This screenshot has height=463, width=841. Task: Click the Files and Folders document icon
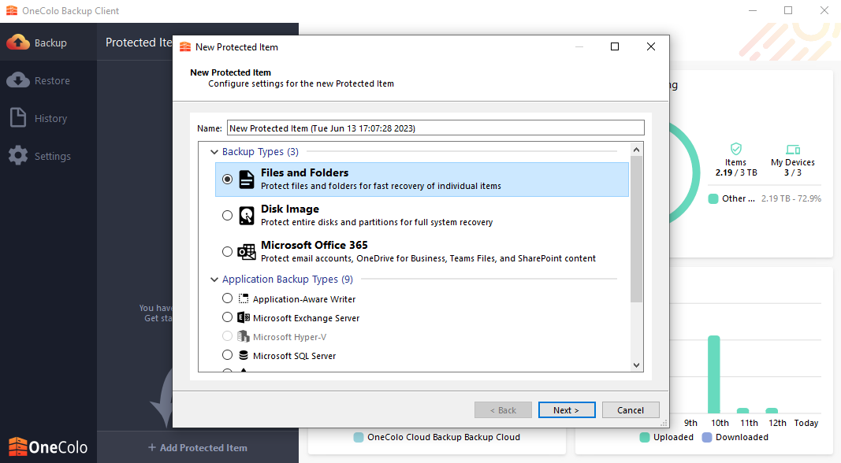246,180
